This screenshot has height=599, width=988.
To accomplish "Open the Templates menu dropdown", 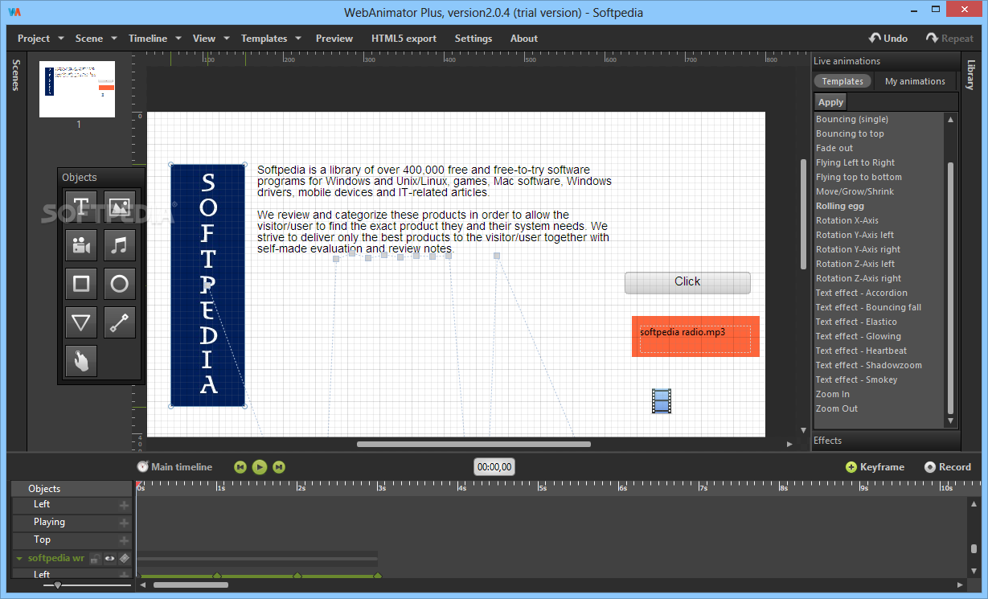I will point(271,38).
